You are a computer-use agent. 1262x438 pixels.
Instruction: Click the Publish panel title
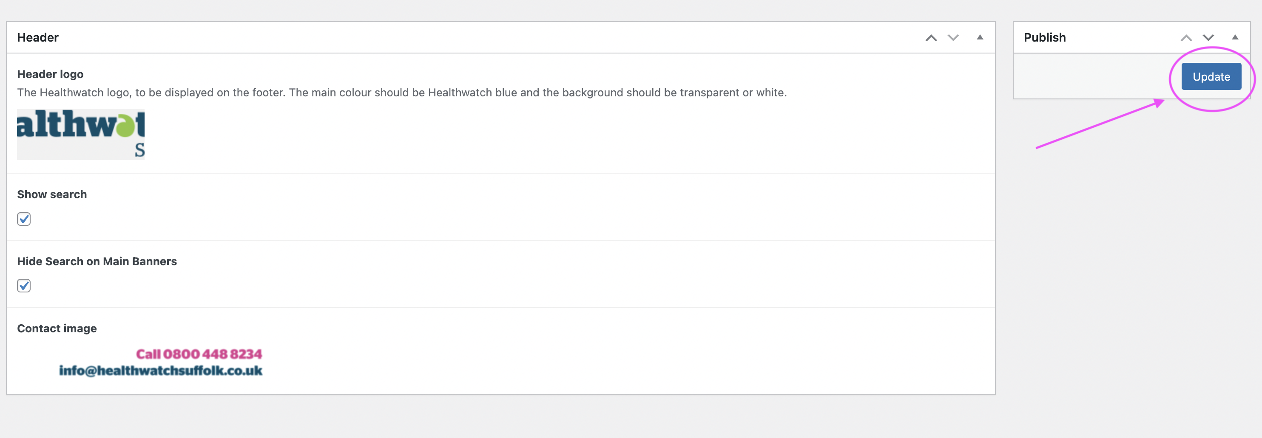coord(1044,38)
